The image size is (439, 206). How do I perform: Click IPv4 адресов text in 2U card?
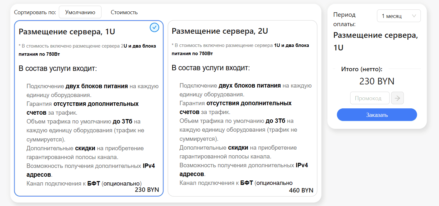pos(244,170)
